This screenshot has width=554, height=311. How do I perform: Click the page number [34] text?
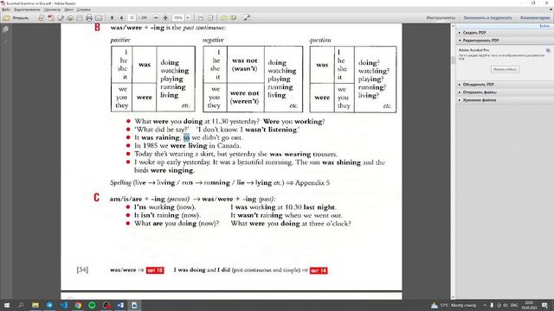click(82, 270)
